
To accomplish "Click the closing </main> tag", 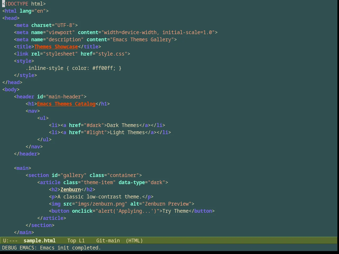I will (x=24, y=232).
